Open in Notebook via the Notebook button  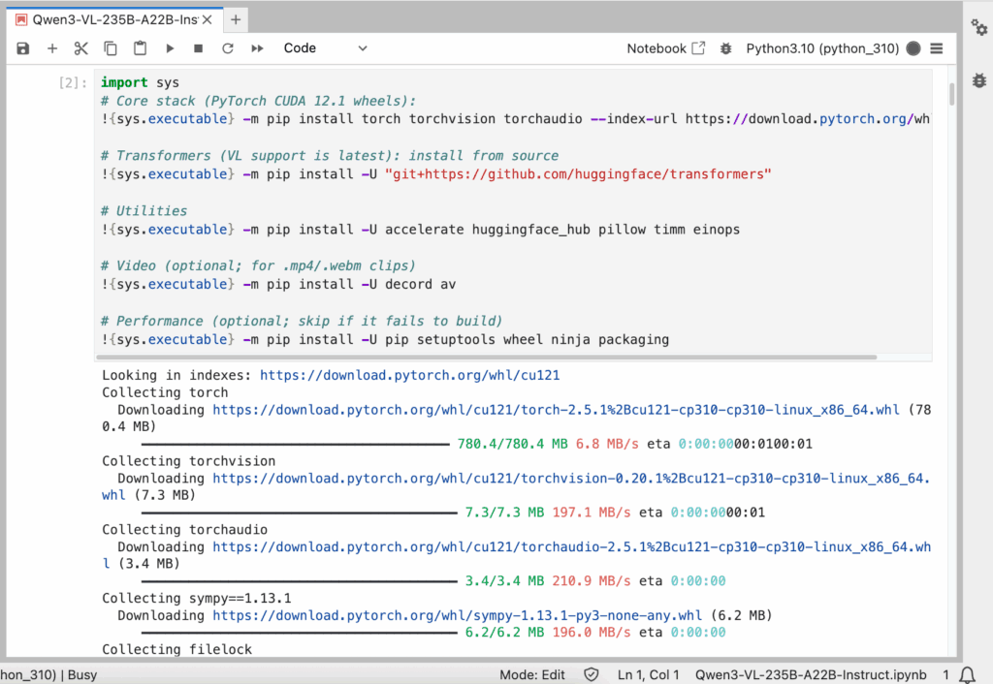[x=665, y=48]
